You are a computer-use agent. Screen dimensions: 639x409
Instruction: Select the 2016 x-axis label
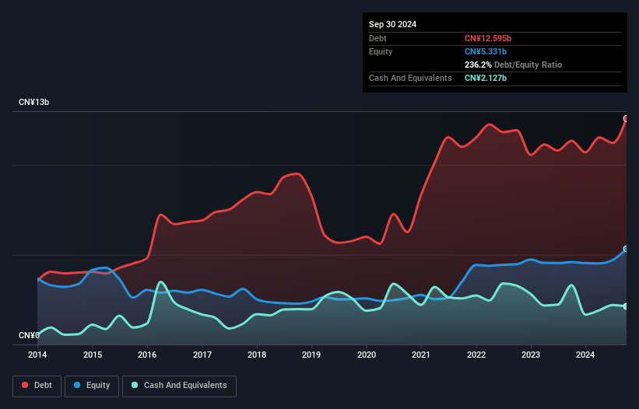point(147,355)
